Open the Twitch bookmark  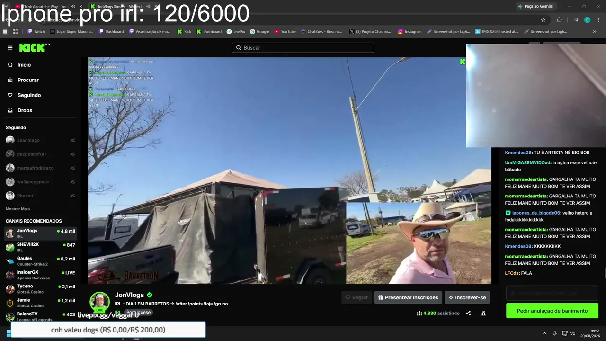click(36, 32)
